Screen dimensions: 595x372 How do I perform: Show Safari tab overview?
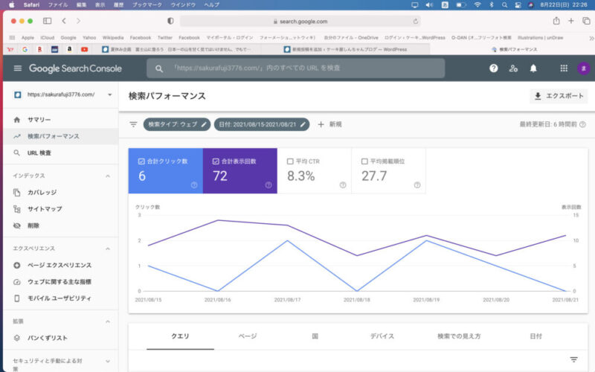coord(586,21)
